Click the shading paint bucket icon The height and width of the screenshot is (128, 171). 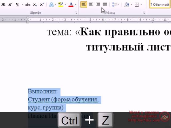tap(127, 4)
